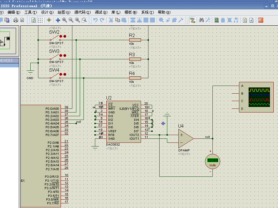Select the R4 resistor component
The height and width of the screenshot is (208, 278).
coord(135,78)
